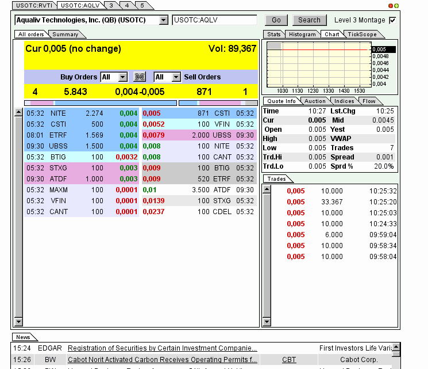Screen dimensions: 428x369
Task: Select the All orders tab
Action: (31, 35)
